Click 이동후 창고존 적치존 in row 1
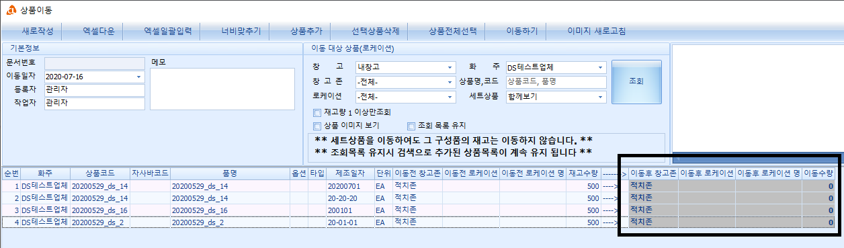Image resolution: width=844 pixels, height=248 pixels. point(652,185)
